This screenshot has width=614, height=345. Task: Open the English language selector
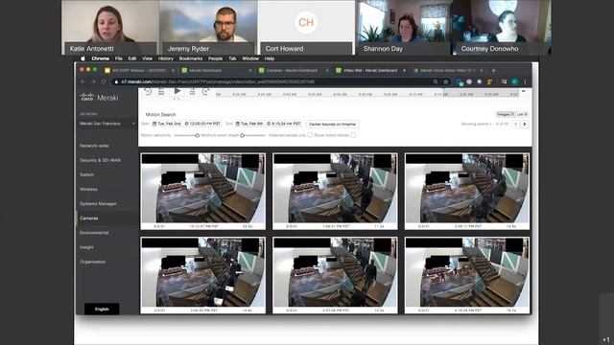pyautogui.click(x=102, y=309)
